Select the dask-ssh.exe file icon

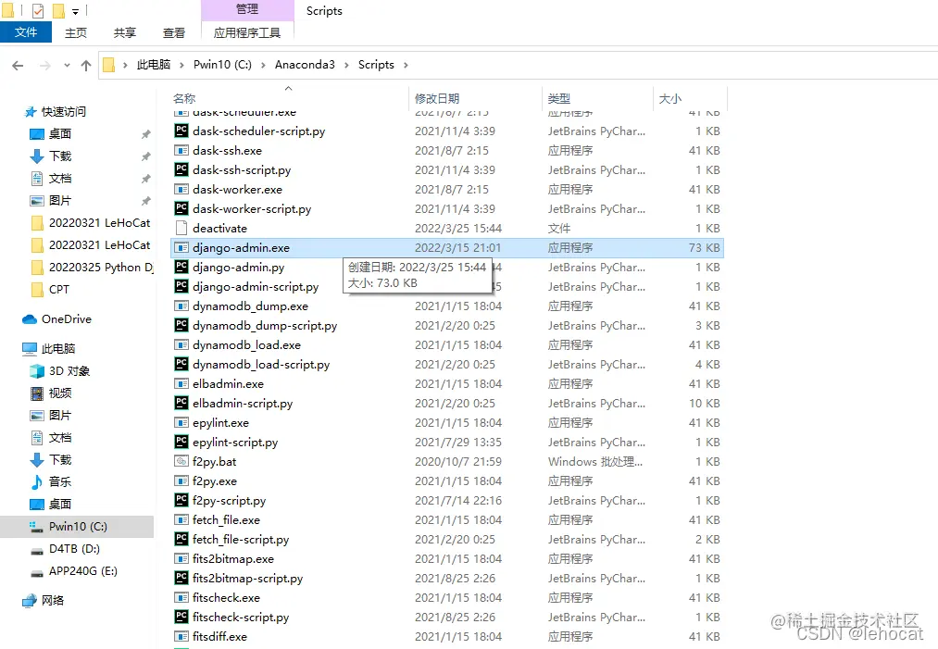(181, 150)
